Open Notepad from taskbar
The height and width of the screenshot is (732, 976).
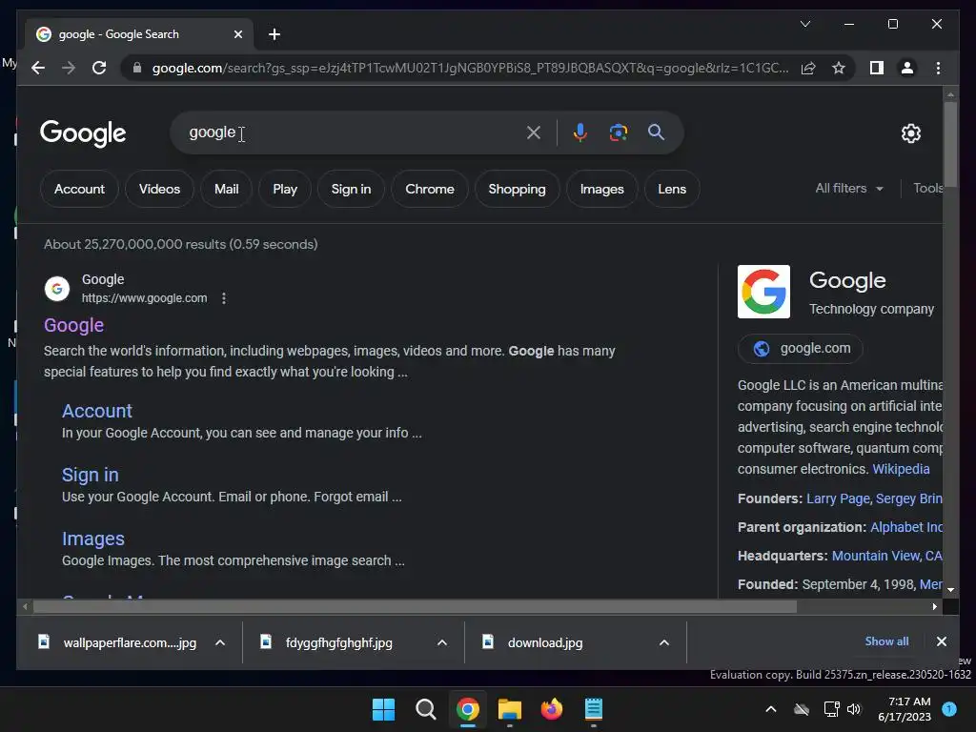coord(593,709)
